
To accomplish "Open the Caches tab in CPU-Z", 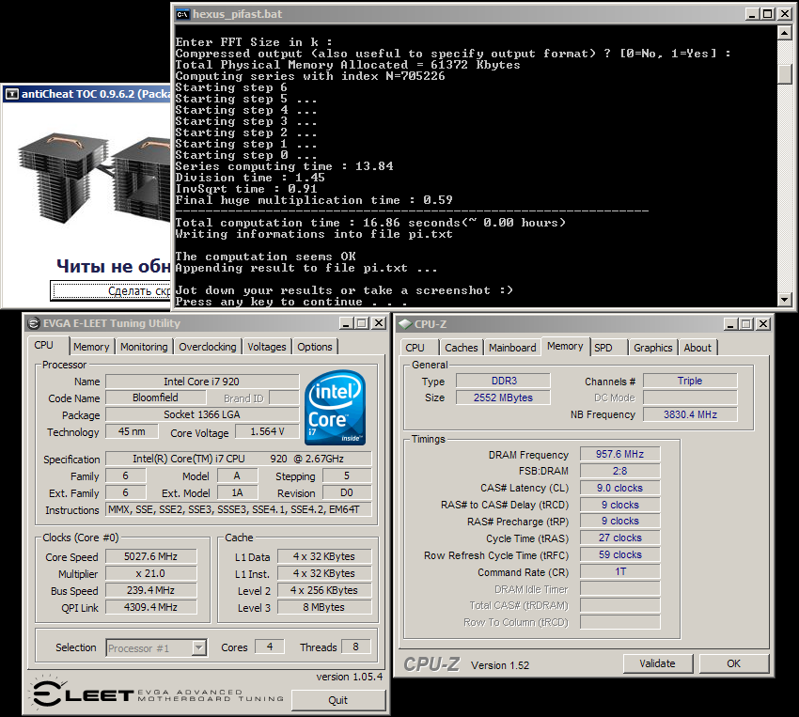I will pyautogui.click(x=462, y=348).
